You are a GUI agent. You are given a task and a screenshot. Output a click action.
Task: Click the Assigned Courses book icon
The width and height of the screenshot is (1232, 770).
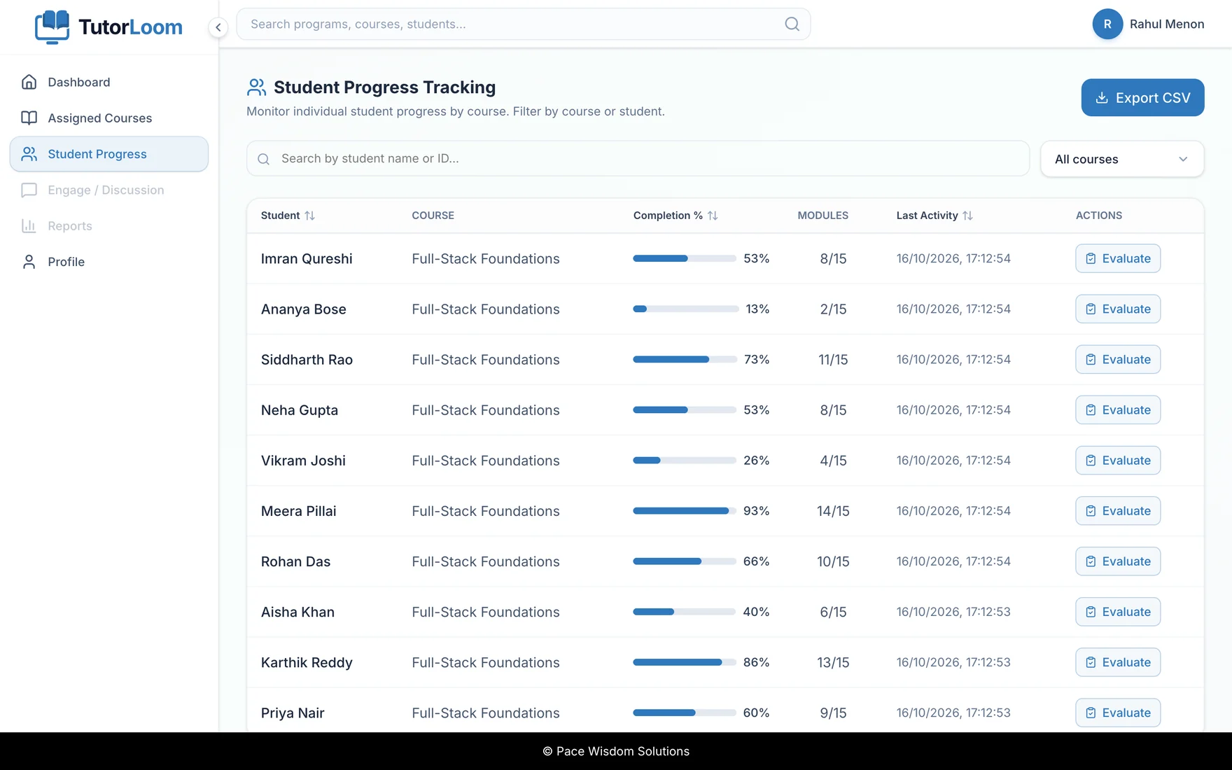pos(29,118)
